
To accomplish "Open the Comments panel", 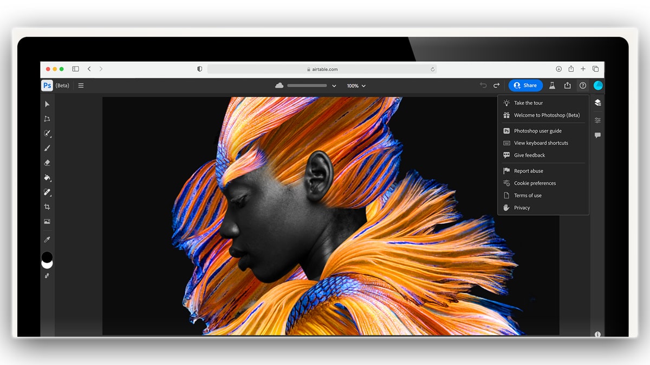I will tap(597, 135).
